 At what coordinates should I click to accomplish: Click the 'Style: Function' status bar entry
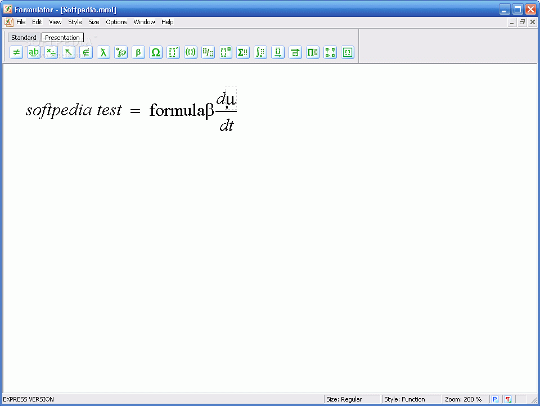click(411, 399)
